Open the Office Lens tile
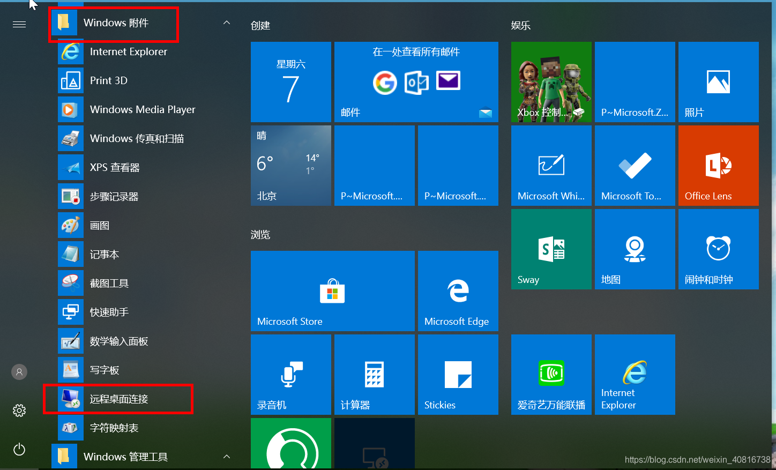The width and height of the screenshot is (776, 470). tap(719, 166)
